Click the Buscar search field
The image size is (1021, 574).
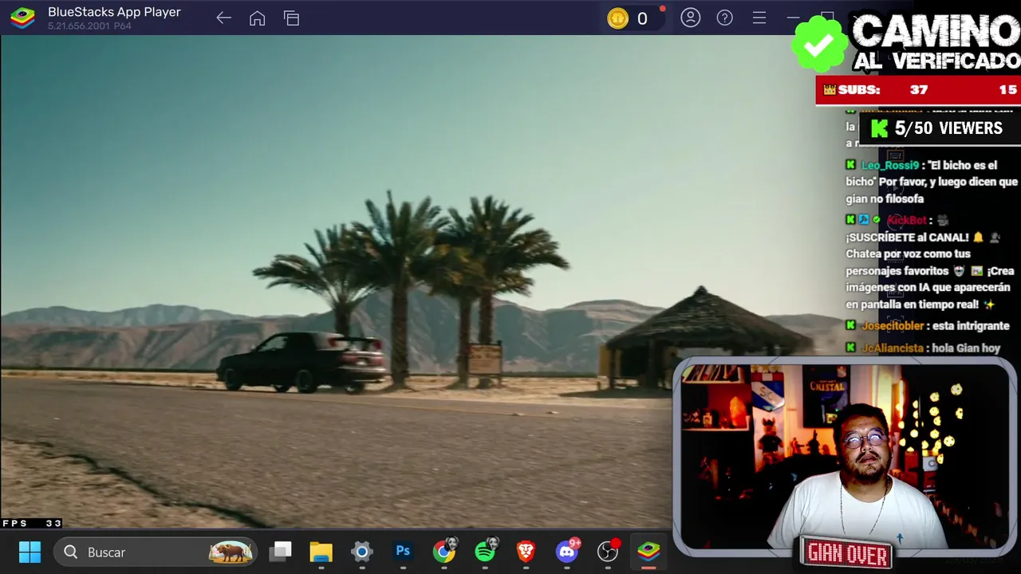pos(156,552)
